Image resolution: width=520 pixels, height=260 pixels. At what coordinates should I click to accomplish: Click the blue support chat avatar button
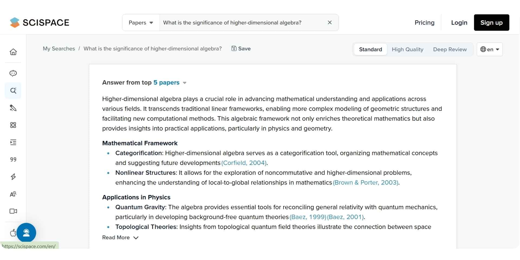[x=26, y=233]
